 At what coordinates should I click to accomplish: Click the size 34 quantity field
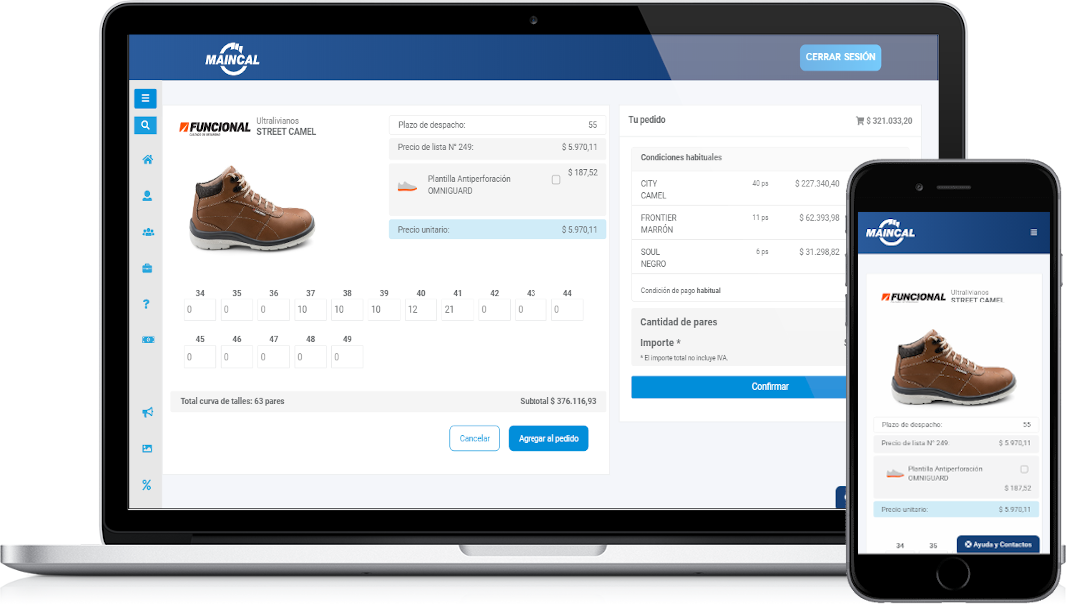(x=200, y=309)
